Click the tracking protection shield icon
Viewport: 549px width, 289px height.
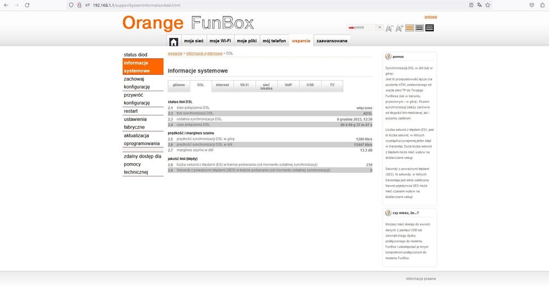(71, 5)
